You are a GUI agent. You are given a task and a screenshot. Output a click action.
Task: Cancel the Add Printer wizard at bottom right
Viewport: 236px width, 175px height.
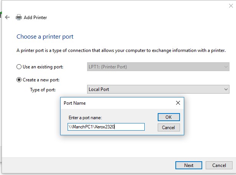tap(219, 165)
